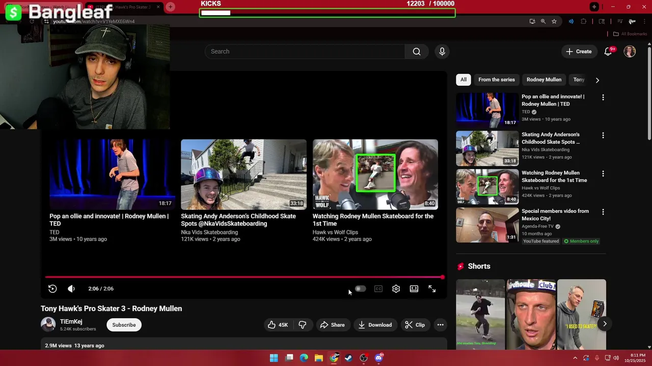Click the Gemini sparkle icon in title bar
Viewport: 652px width, 366px height.
pos(594,7)
